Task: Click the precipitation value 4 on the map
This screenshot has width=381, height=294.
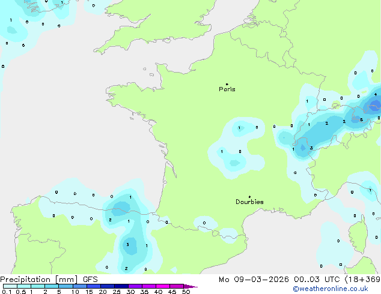Action: coord(376,94)
